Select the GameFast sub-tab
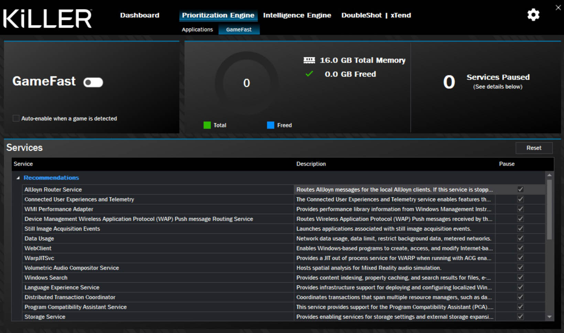The image size is (564, 333). coord(239,30)
